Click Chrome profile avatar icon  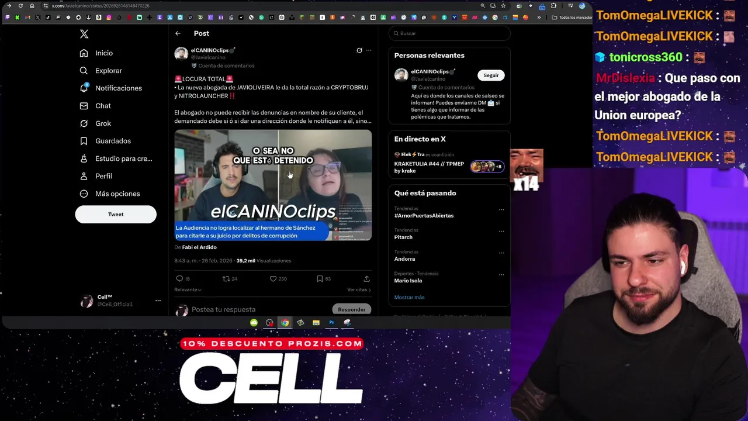(582, 6)
